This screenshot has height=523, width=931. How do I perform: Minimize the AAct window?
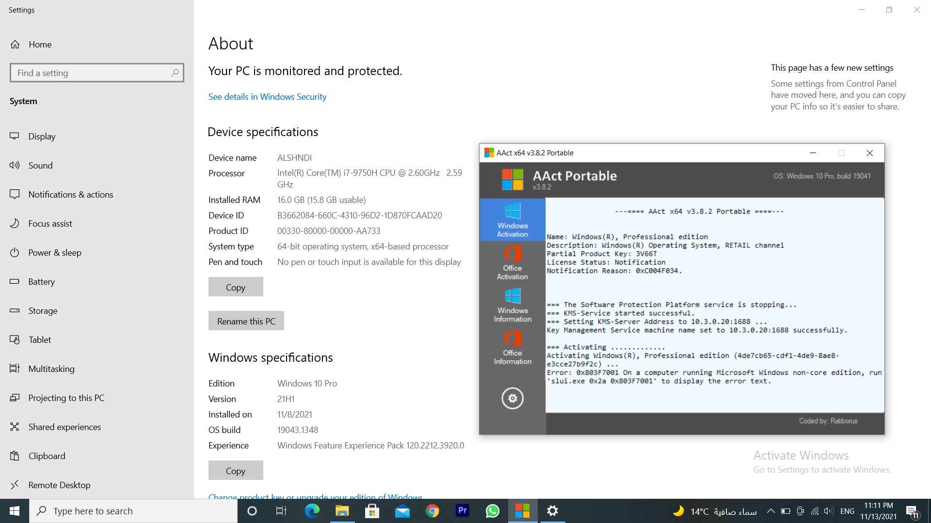click(x=813, y=153)
